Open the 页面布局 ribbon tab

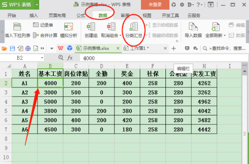pyautogui.click(x=57, y=16)
